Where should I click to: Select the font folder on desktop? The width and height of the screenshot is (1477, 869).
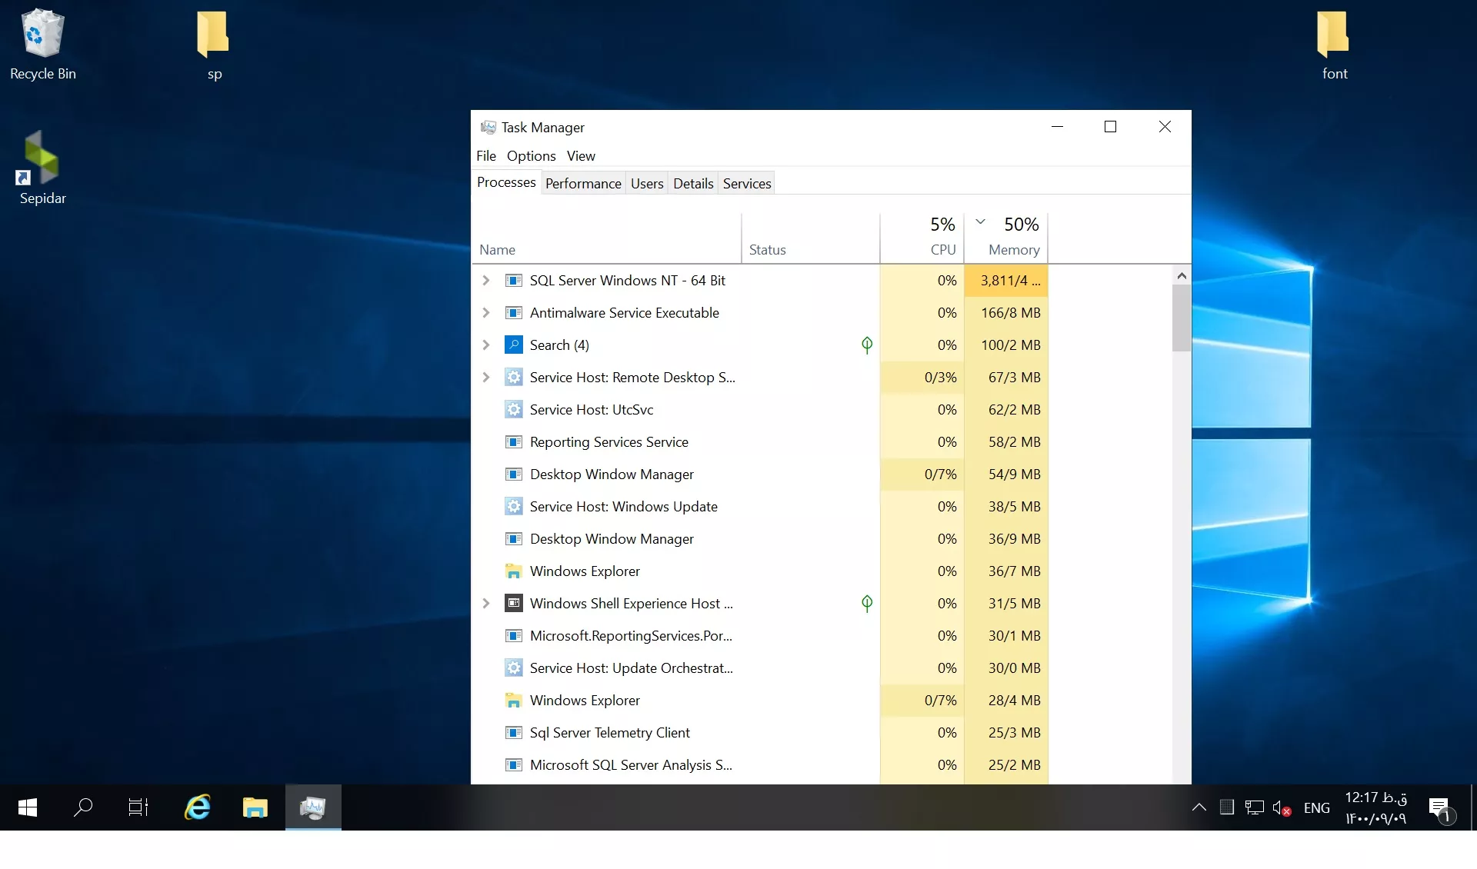click(x=1334, y=45)
